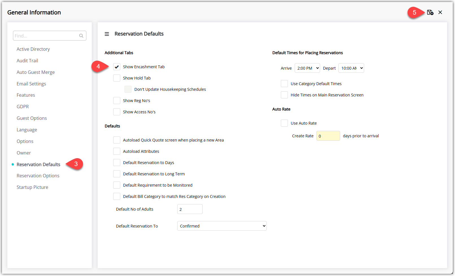This screenshot has height=276, width=455.
Task: Enable Show Hold Tab checkbox
Action: [x=117, y=78]
